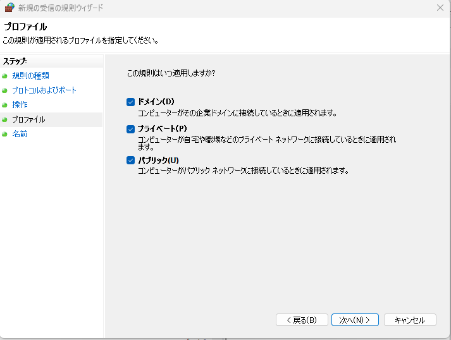Click the ドメイン(D) label text

click(156, 102)
